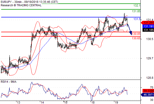Click the RSI14 - 9MA indicator label
This screenshot has width=154, height=104.
click(9, 82)
